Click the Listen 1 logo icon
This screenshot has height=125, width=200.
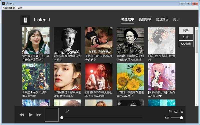coord(25,20)
